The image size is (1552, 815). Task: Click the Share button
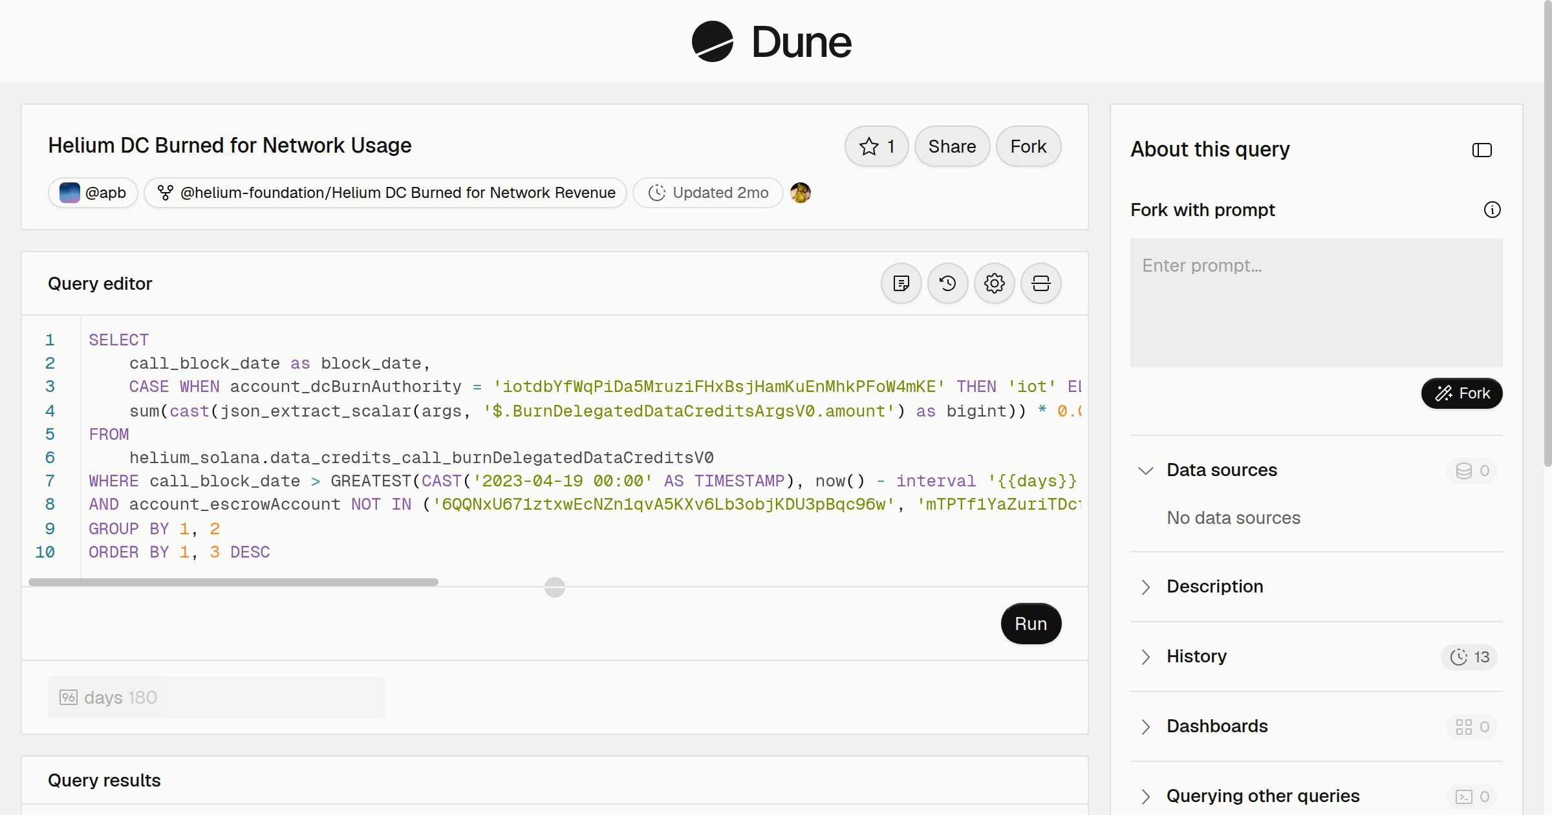coord(952,146)
